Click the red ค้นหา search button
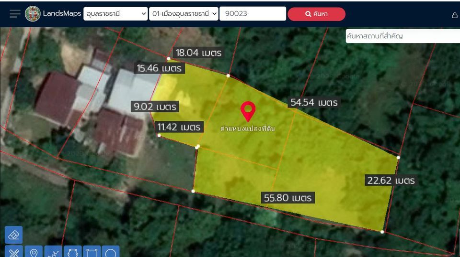 pos(316,14)
